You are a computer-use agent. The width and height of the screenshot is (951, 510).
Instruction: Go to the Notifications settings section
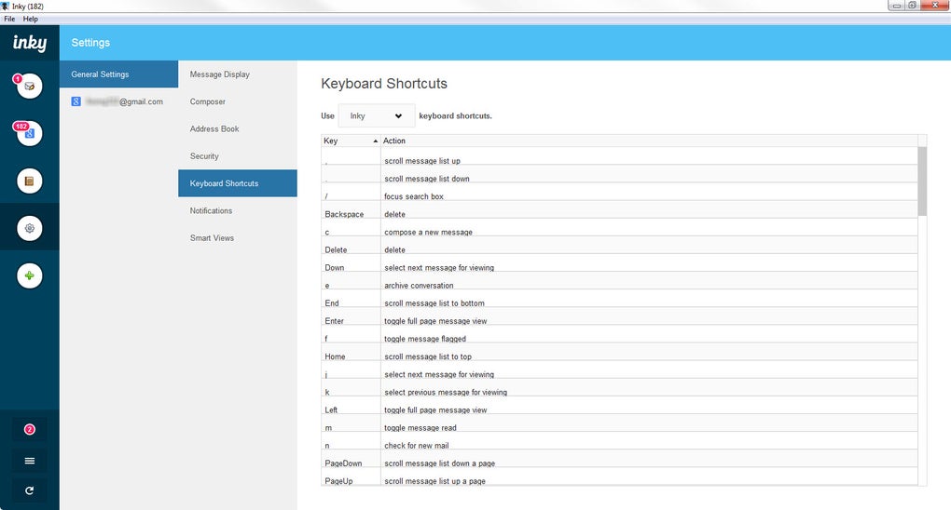coord(211,210)
